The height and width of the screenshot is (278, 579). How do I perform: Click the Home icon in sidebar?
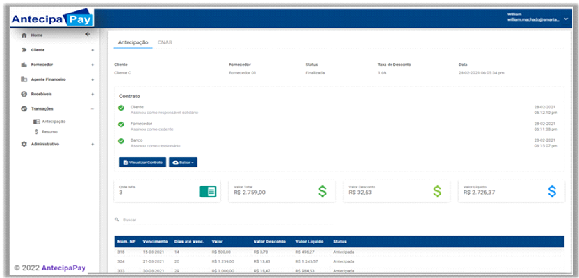(x=24, y=35)
